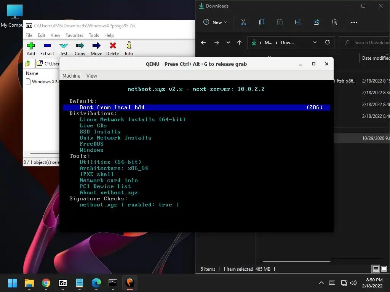Open Command Prompt from taskbar

click(113, 283)
